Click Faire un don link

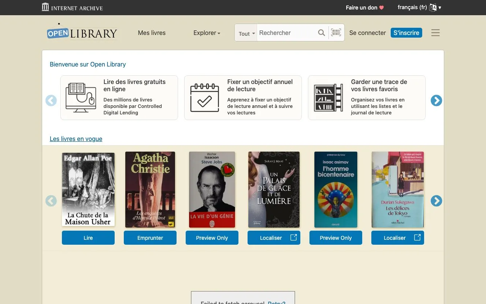[365, 8]
